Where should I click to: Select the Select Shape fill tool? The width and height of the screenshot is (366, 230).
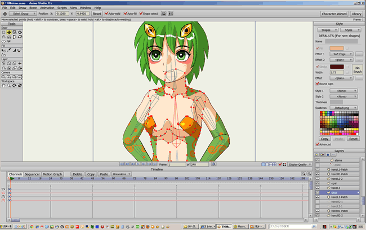pos(3,50)
